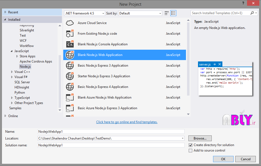Viewport: 261px width, 166px height.
Task: Click the Starter Node.js Express 3 globe icon
Action: [70, 76]
